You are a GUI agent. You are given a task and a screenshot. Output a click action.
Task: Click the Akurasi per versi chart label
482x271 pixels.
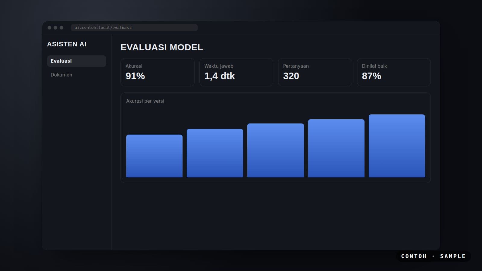(x=145, y=101)
